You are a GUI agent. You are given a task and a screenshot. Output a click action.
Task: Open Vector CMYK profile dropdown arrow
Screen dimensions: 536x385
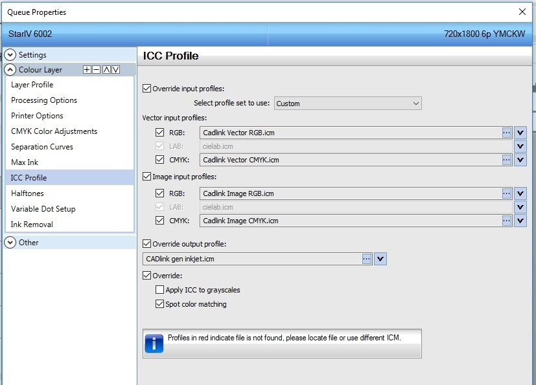tap(520, 160)
